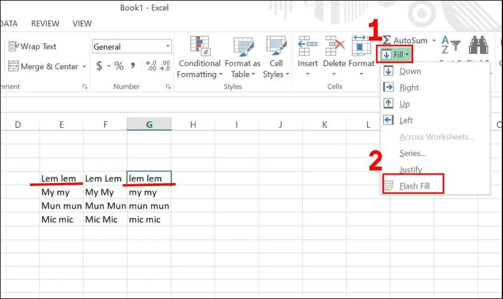Expand the dollar currency format arrow
The height and width of the screenshot is (299, 503).
tap(109, 66)
